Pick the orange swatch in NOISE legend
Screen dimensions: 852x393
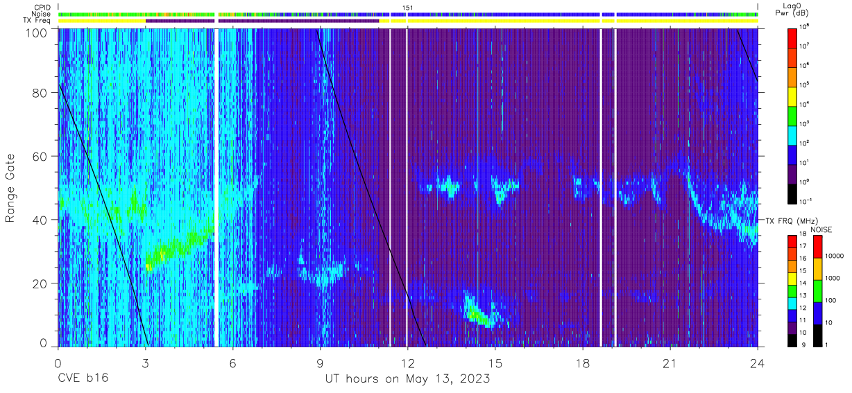click(817, 269)
